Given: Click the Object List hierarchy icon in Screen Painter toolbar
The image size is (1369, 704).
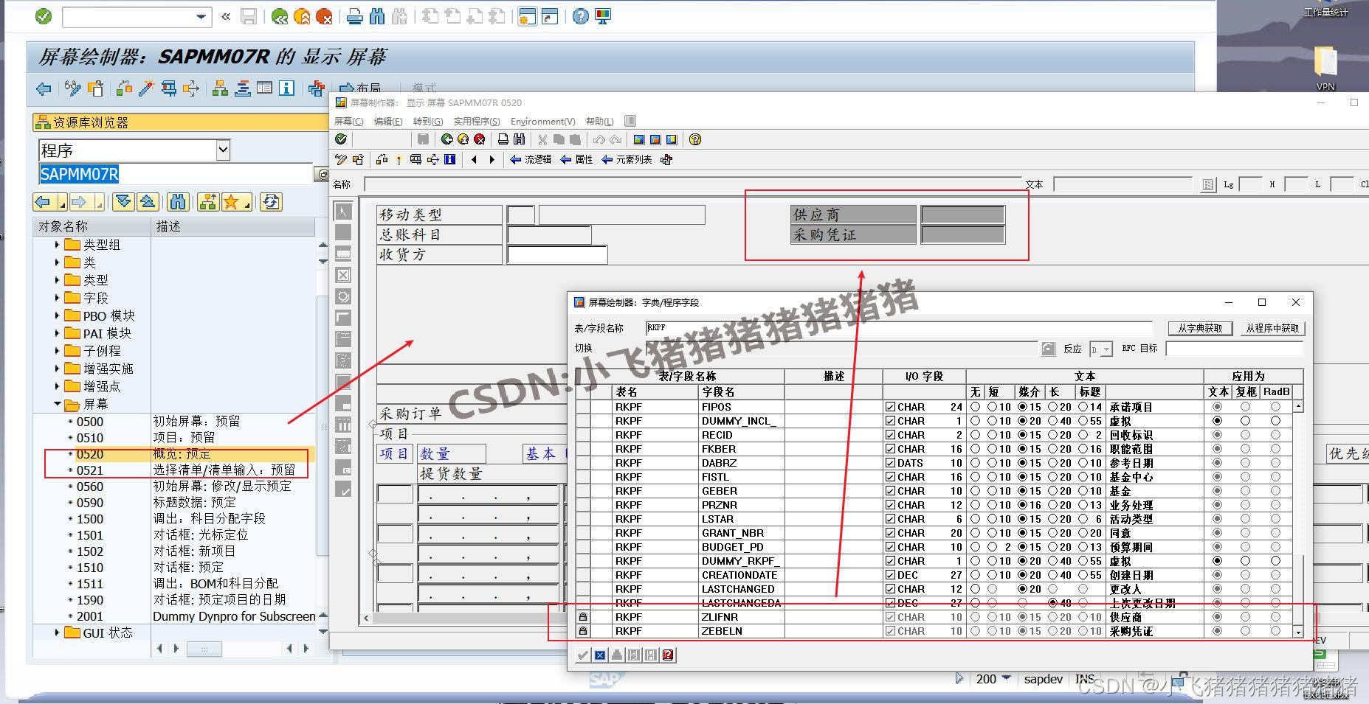Looking at the screenshot, I should (220, 89).
